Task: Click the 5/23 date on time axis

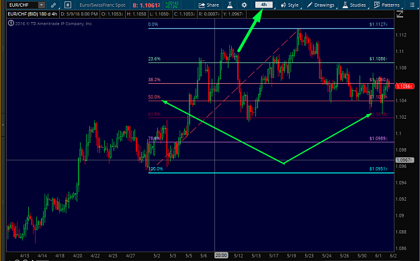Action: [x=309, y=256]
